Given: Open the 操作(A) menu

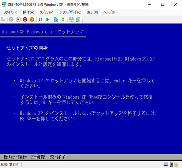Looking at the screenshot, I should tap(29, 12).
